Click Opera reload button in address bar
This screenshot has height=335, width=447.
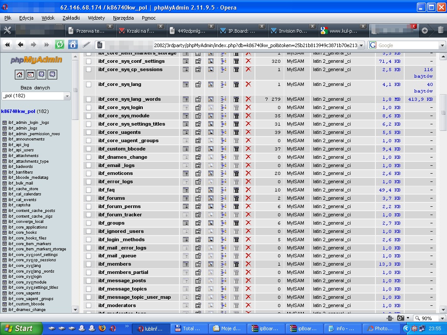(59, 44)
